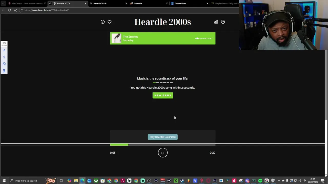Open DaVinci Resolve from taskbar
Viewport: 328px width, 184px height.
point(227,181)
